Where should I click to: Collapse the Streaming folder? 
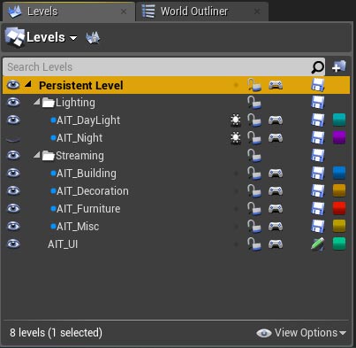(x=37, y=155)
